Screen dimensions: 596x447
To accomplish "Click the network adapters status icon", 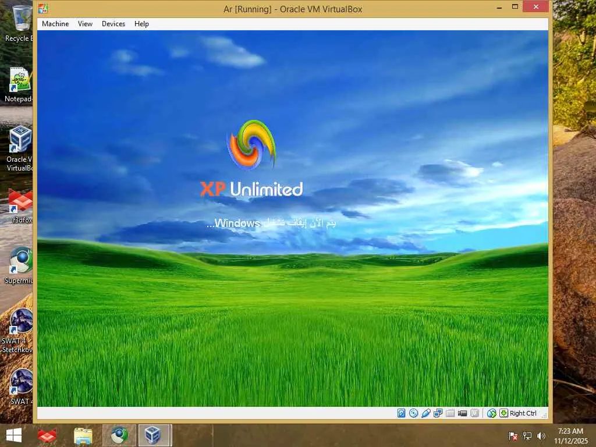I will point(438,413).
